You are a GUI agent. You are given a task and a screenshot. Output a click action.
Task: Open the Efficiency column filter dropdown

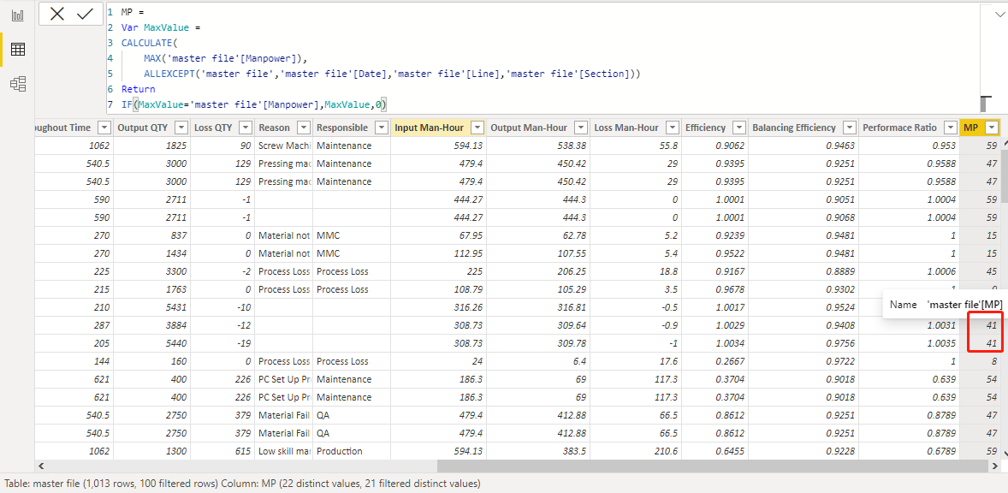[x=738, y=128]
